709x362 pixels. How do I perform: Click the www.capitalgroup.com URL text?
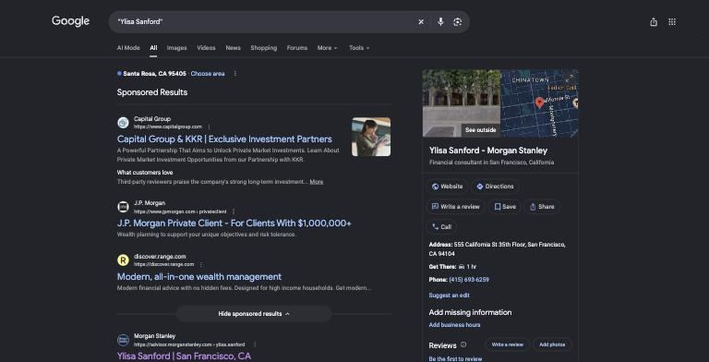pos(168,127)
